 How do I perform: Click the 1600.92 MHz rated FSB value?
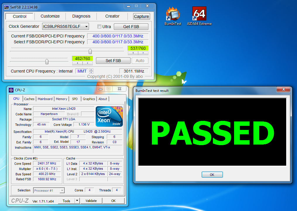tap(47, 179)
